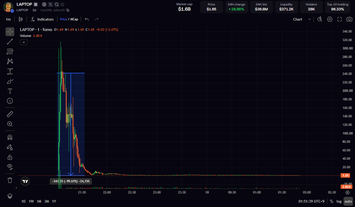This screenshot has width=355, height=207.
Task: Click the LAPTOP · 1 · fomo legend title
Action: [x=36, y=30]
